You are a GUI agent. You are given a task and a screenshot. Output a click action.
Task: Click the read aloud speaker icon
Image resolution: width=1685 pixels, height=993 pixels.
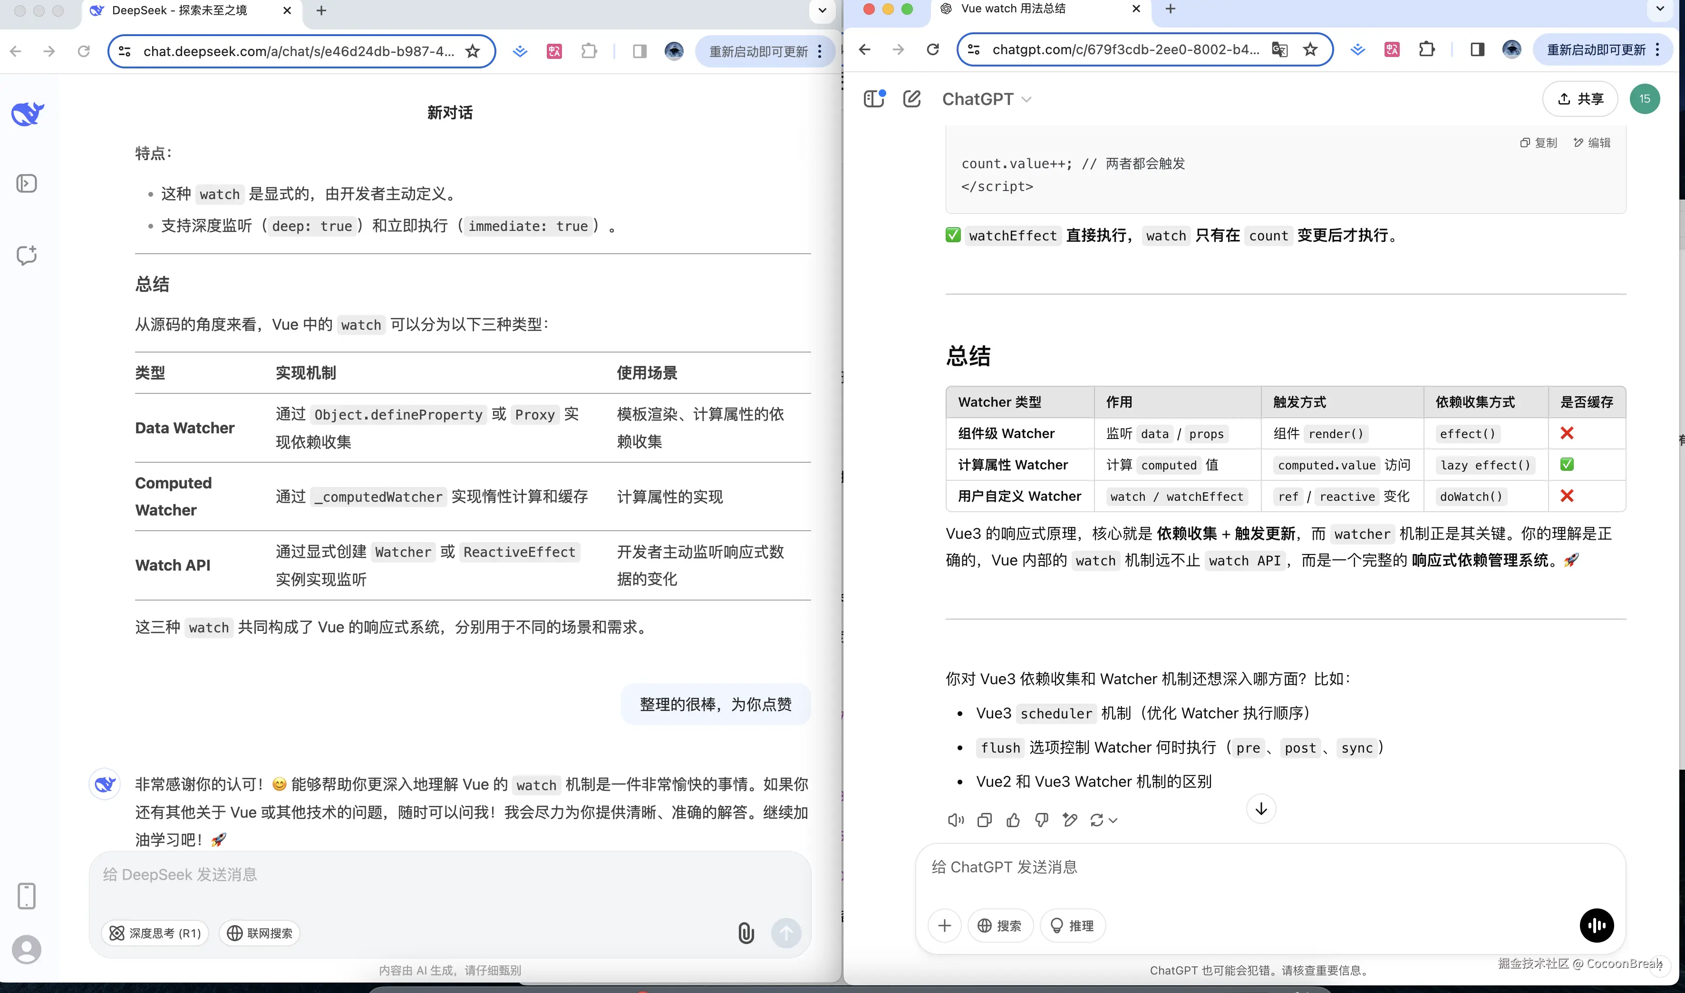click(x=955, y=820)
